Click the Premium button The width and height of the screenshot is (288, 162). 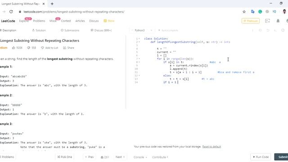point(251,21)
